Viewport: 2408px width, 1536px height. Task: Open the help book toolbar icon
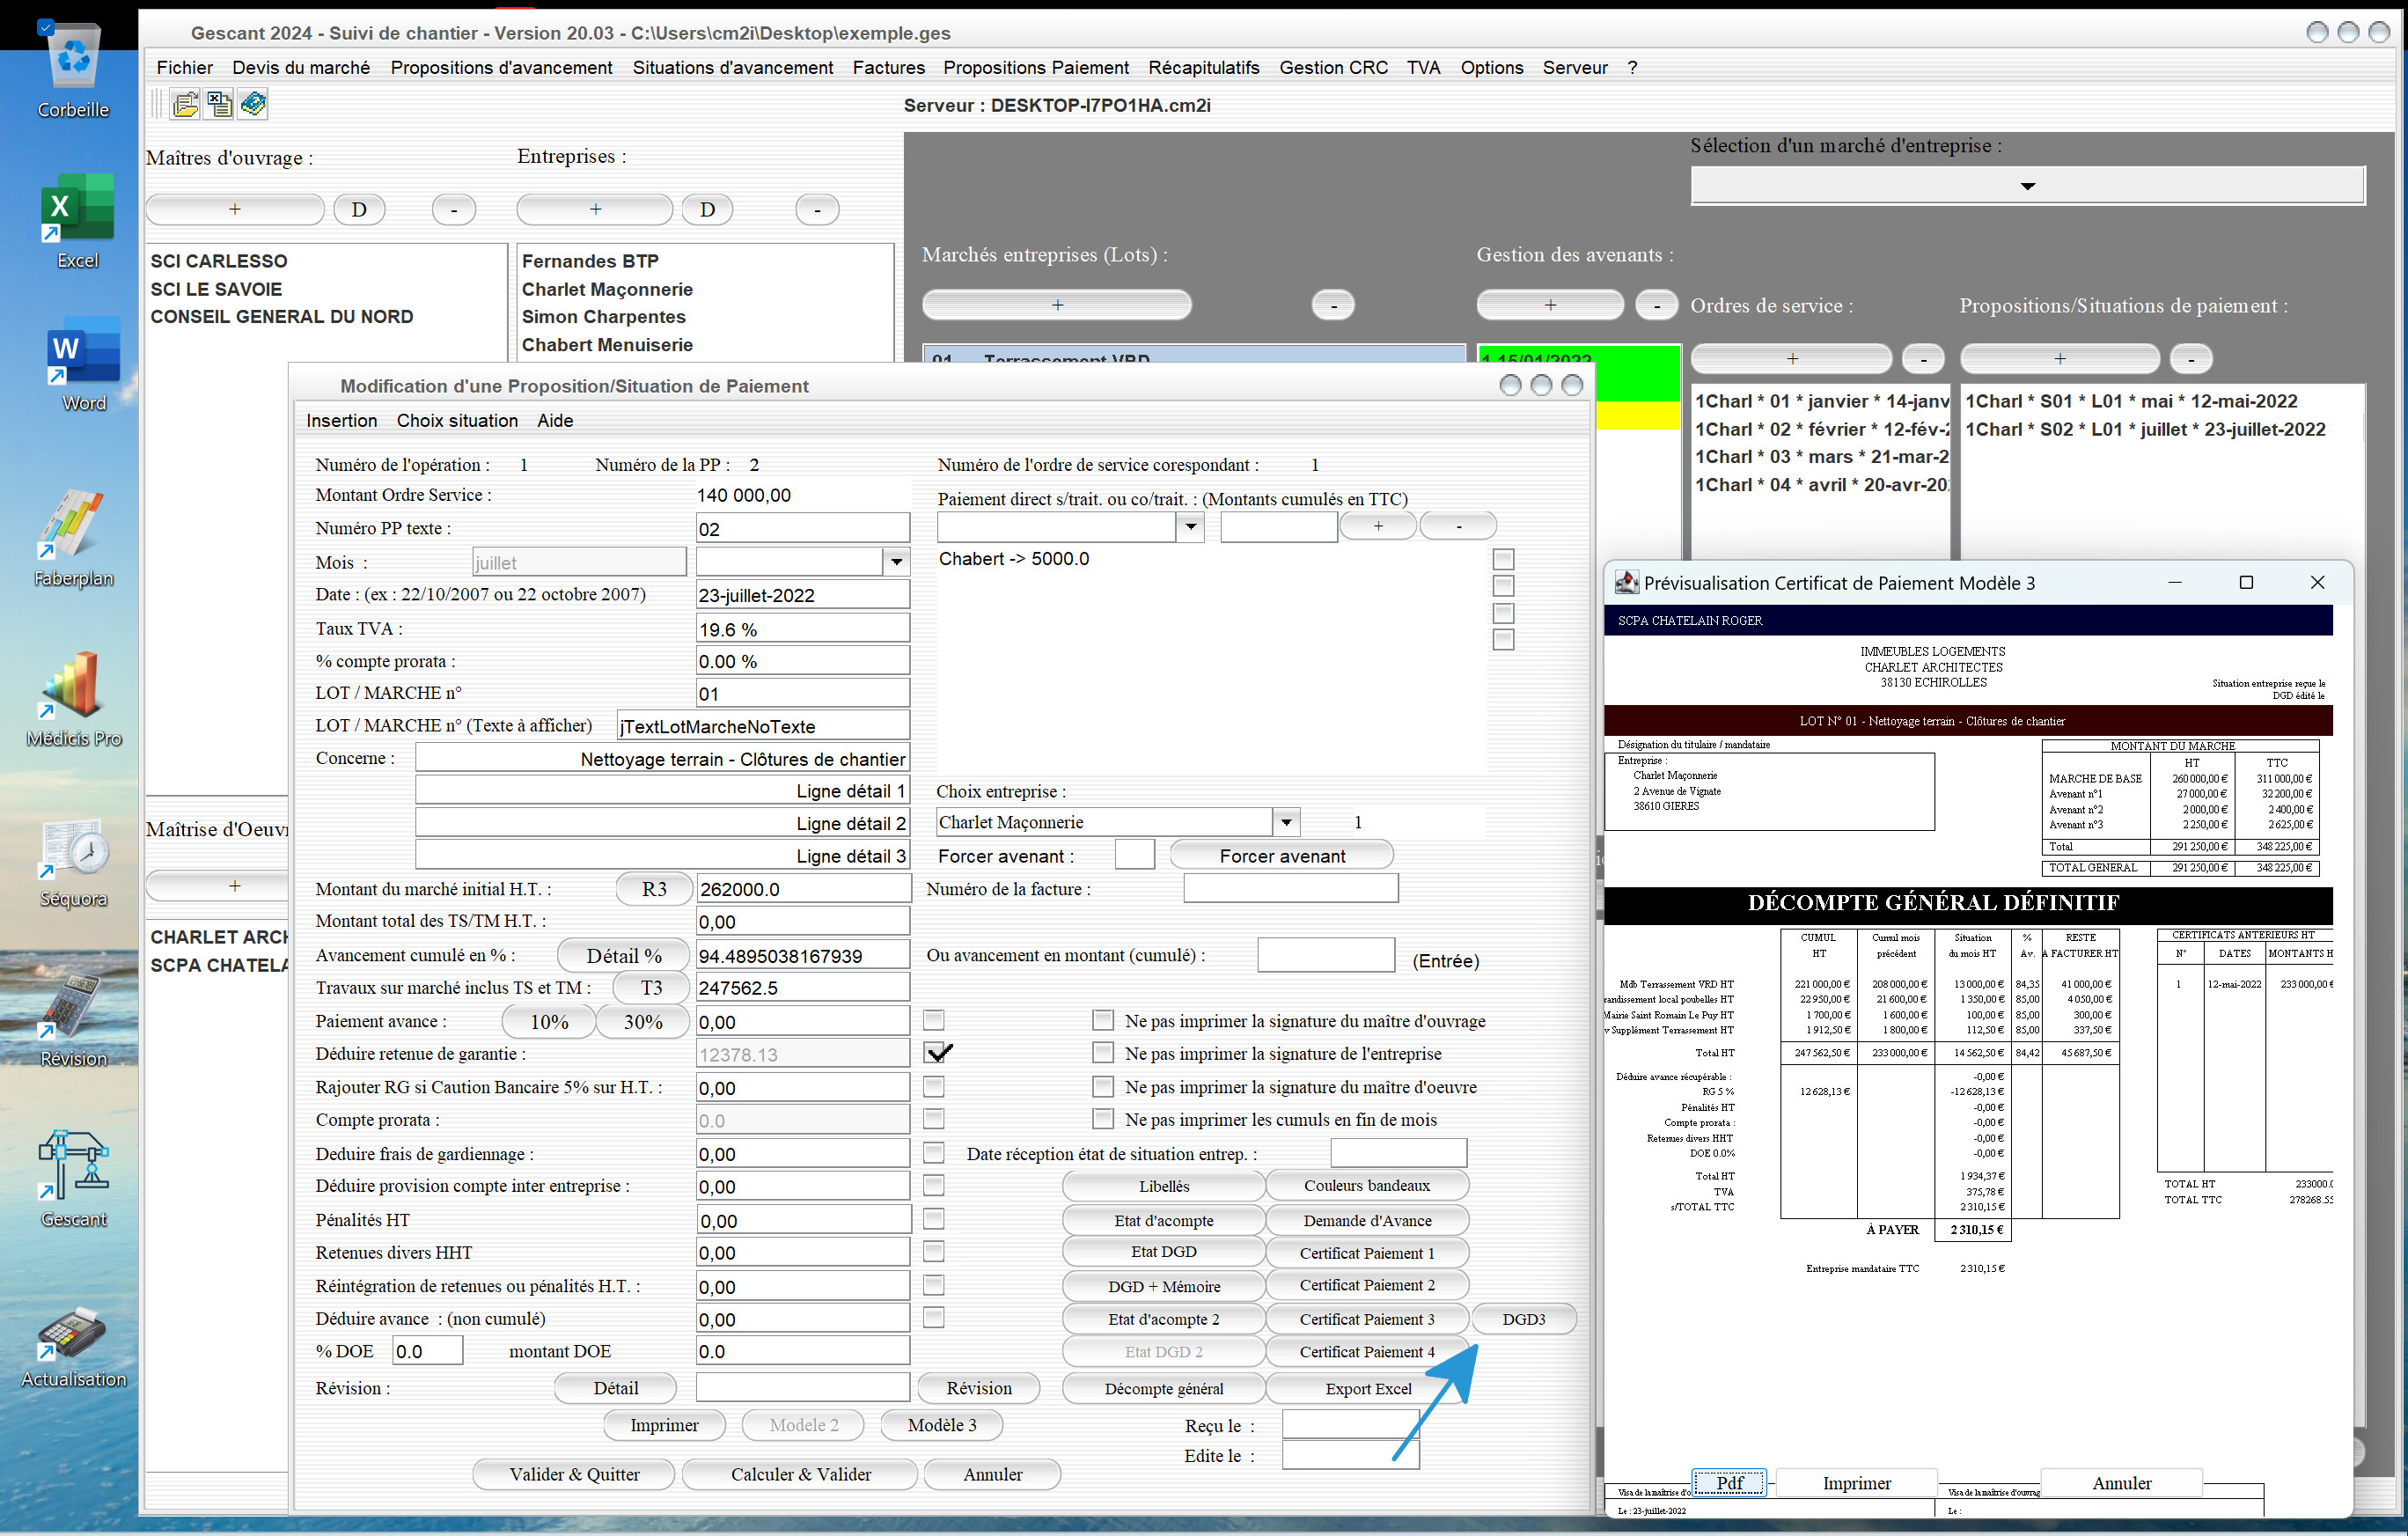coord(253,104)
